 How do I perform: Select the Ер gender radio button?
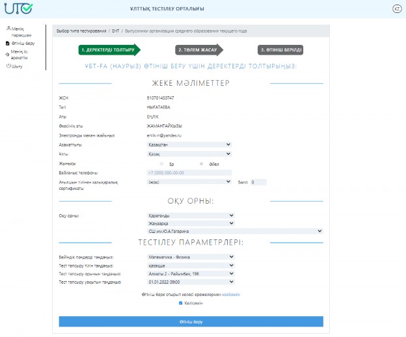click(x=161, y=163)
